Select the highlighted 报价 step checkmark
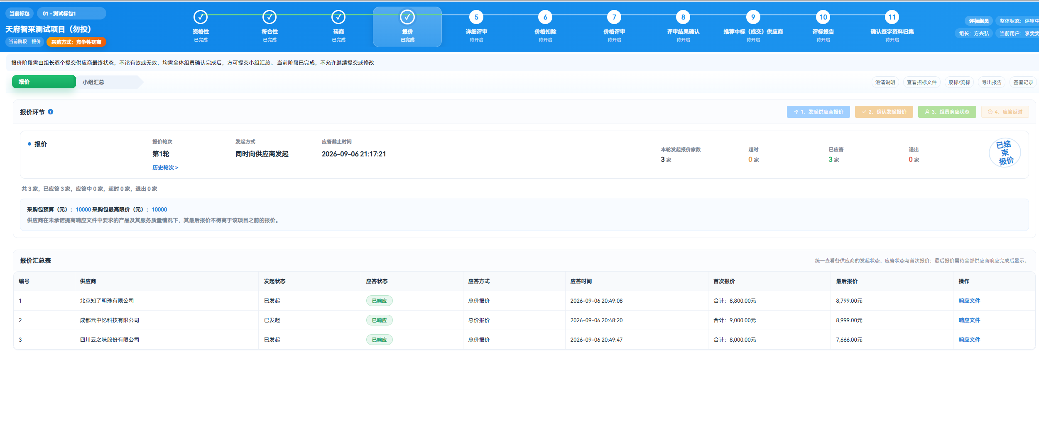1039x425 pixels. coord(407,17)
